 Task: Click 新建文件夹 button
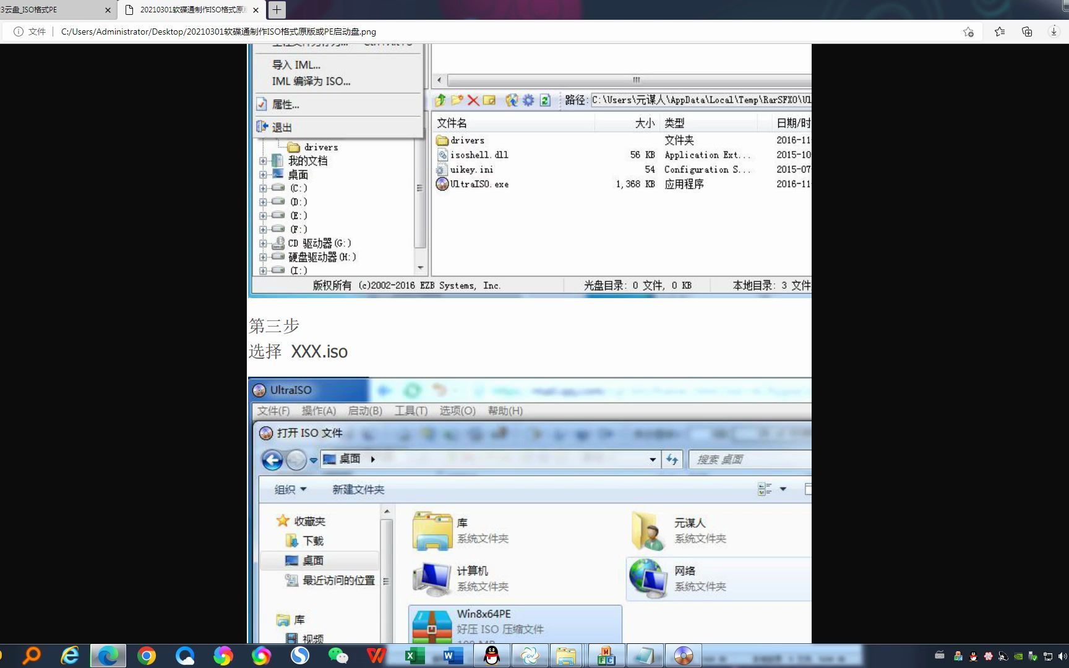point(358,489)
